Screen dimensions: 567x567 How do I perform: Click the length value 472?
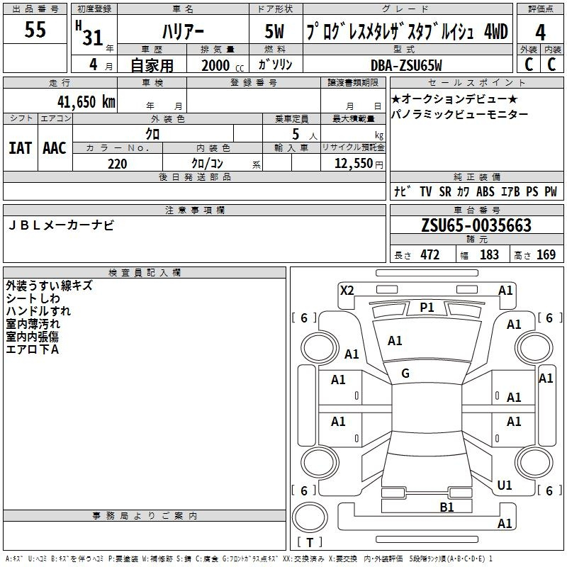[x=430, y=255]
